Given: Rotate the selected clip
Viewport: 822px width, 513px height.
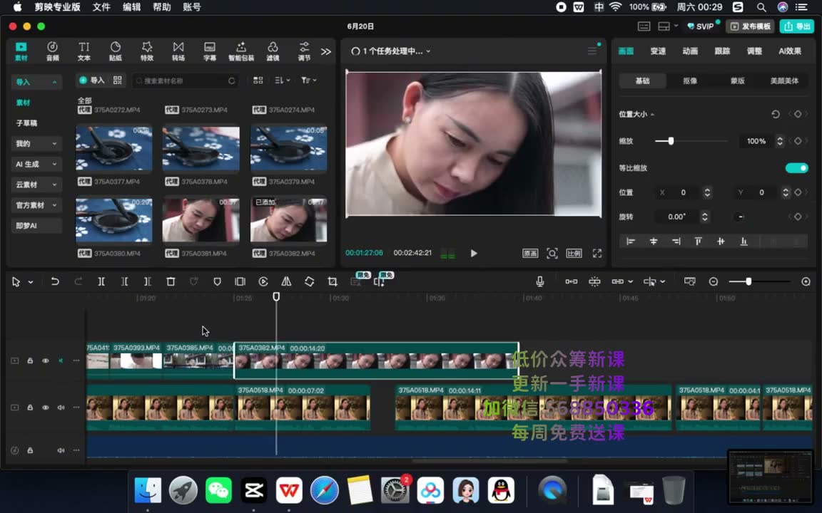Looking at the screenshot, I should point(309,281).
